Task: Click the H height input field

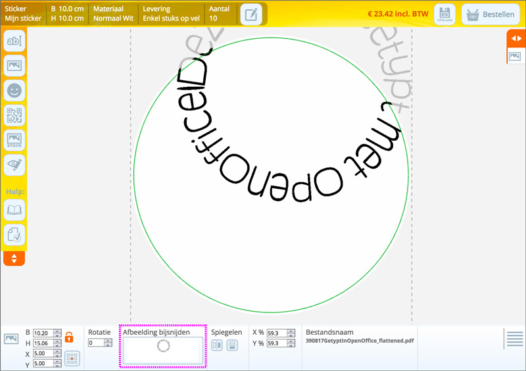Action: (43, 343)
